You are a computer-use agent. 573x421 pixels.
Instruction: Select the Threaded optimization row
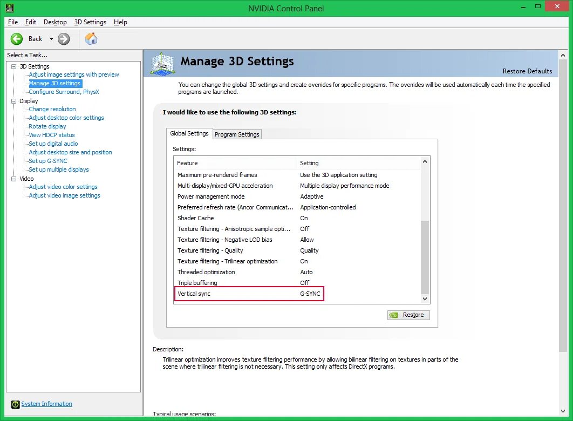(297, 272)
